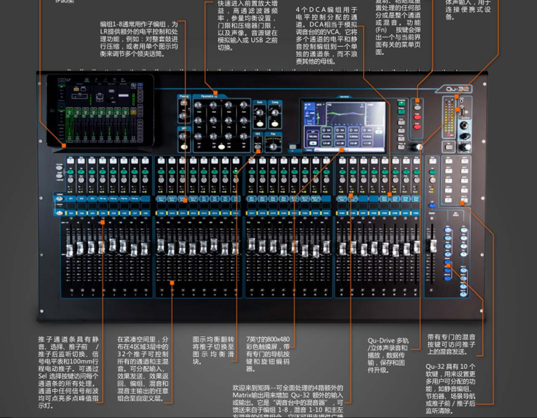Toggle the HPF In switch below HPF knob
Image resolution: width=537 pixels, height=418 pixels.
[184, 147]
